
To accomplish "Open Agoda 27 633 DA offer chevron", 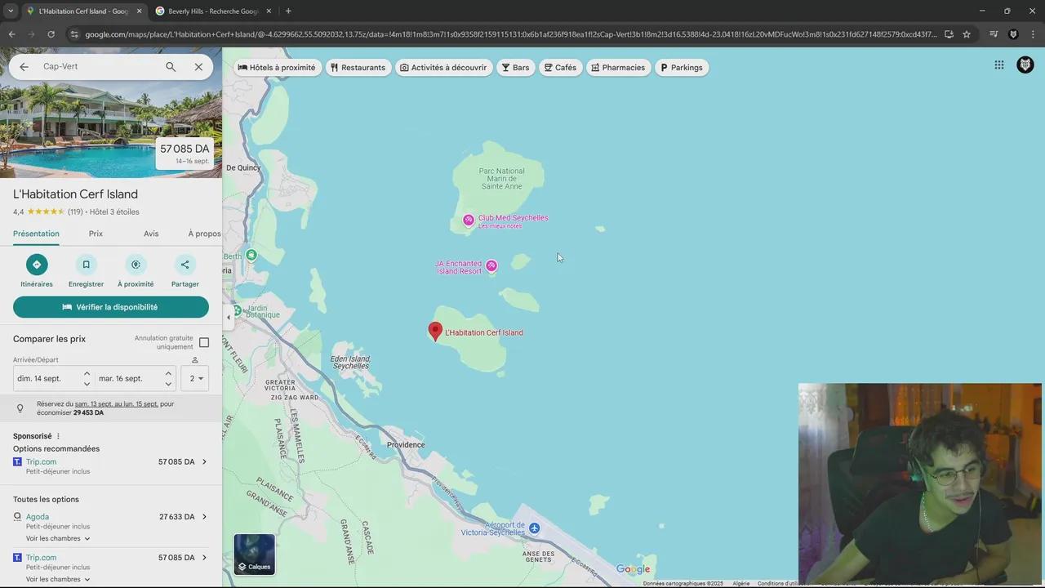I will pyautogui.click(x=204, y=517).
